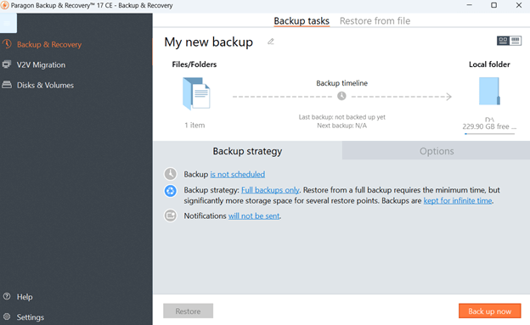Screen dimensions: 530x325
Task: Click the Local folder heading
Action: click(489, 64)
